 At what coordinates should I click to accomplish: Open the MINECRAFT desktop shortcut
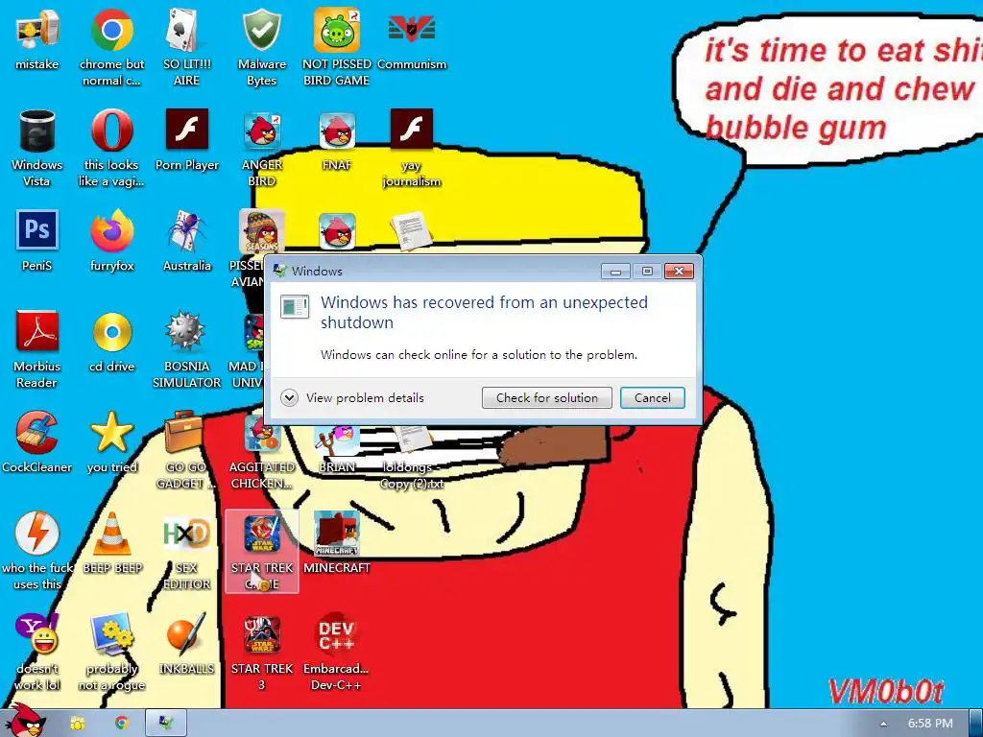click(337, 543)
